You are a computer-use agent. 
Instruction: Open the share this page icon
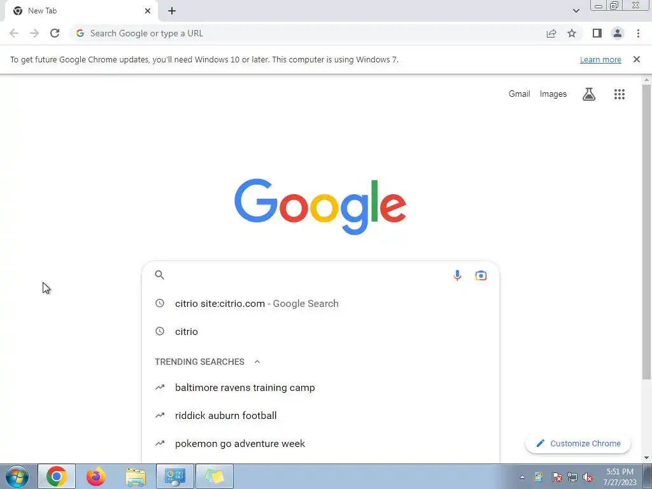point(551,33)
